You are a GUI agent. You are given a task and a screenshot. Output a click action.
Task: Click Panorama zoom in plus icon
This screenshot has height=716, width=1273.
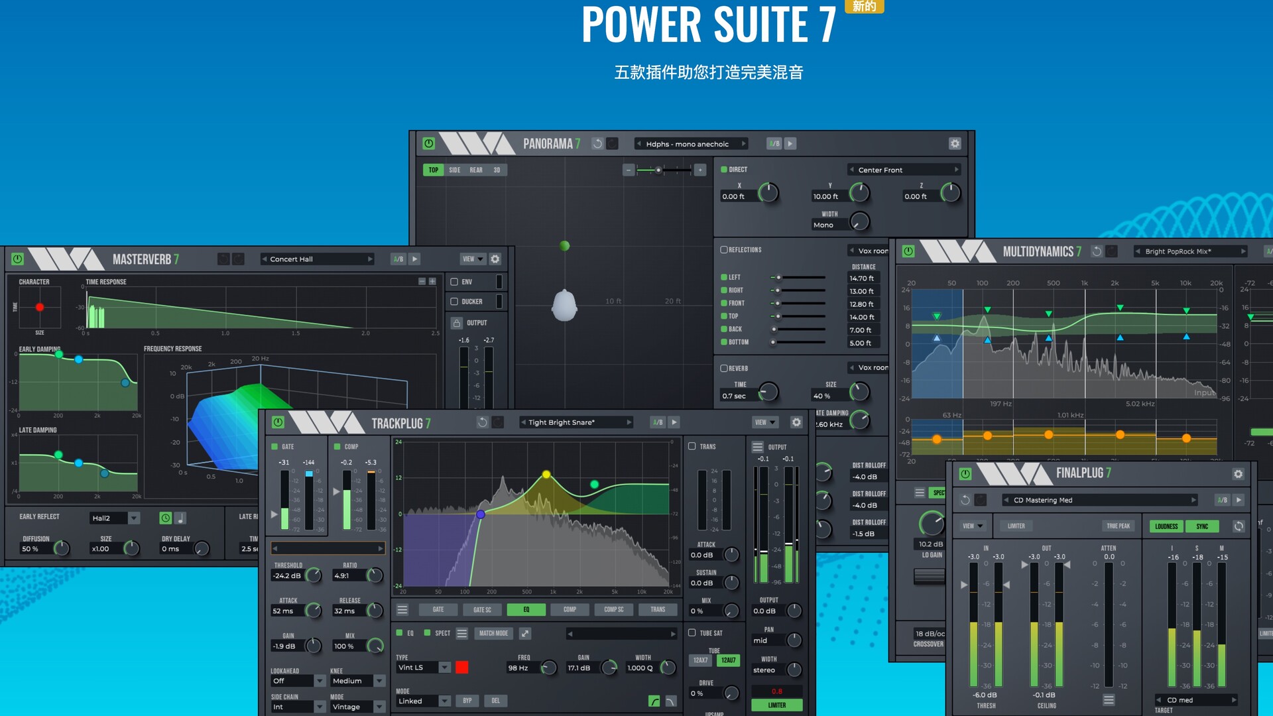pos(699,170)
